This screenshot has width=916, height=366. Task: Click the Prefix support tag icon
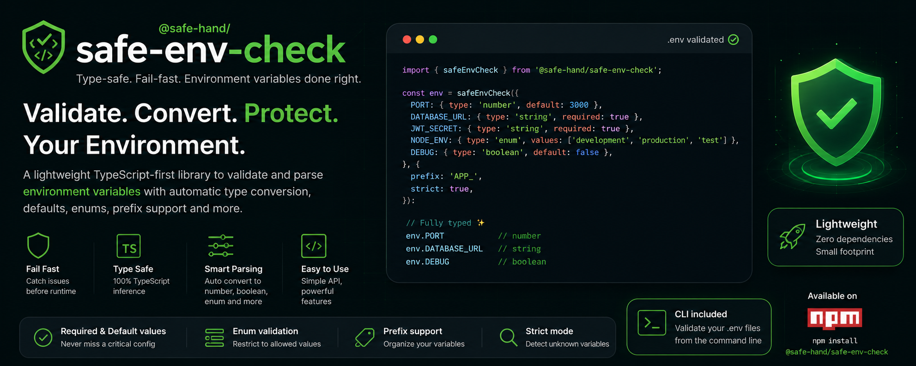point(364,337)
